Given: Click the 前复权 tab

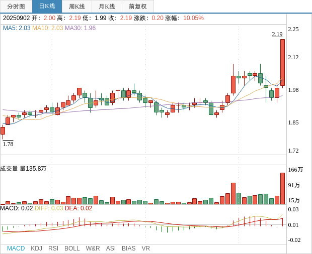Looking at the screenshot, I should pyautogui.click(x=138, y=7).
